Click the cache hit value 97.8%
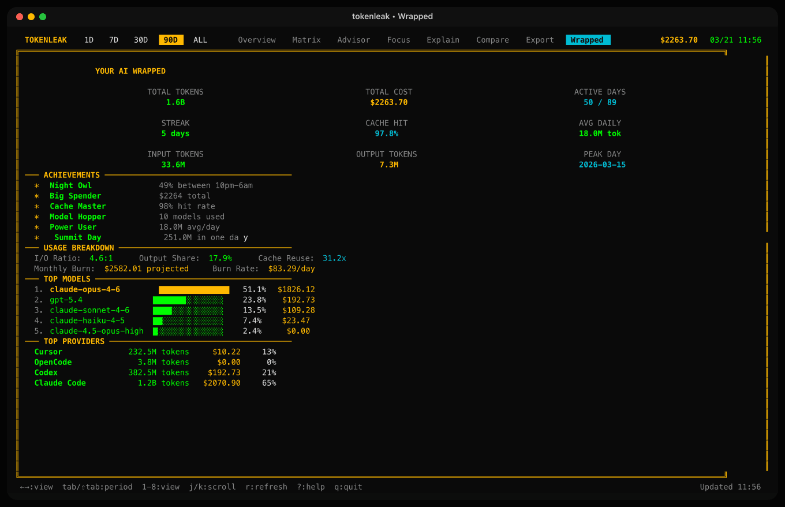The height and width of the screenshot is (507, 785). tap(387, 133)
